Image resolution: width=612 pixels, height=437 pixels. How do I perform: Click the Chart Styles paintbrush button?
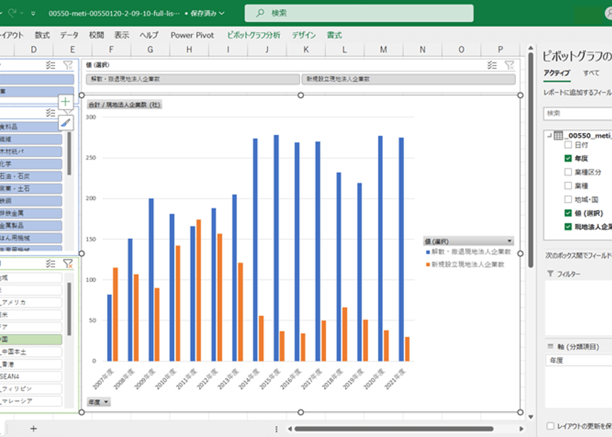tap(66, 122)
